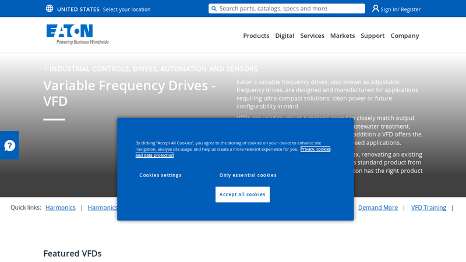The width and height of the screenshot is (466, 262).
Task: Open the Digital menu
Action: [x=284, y=36]
